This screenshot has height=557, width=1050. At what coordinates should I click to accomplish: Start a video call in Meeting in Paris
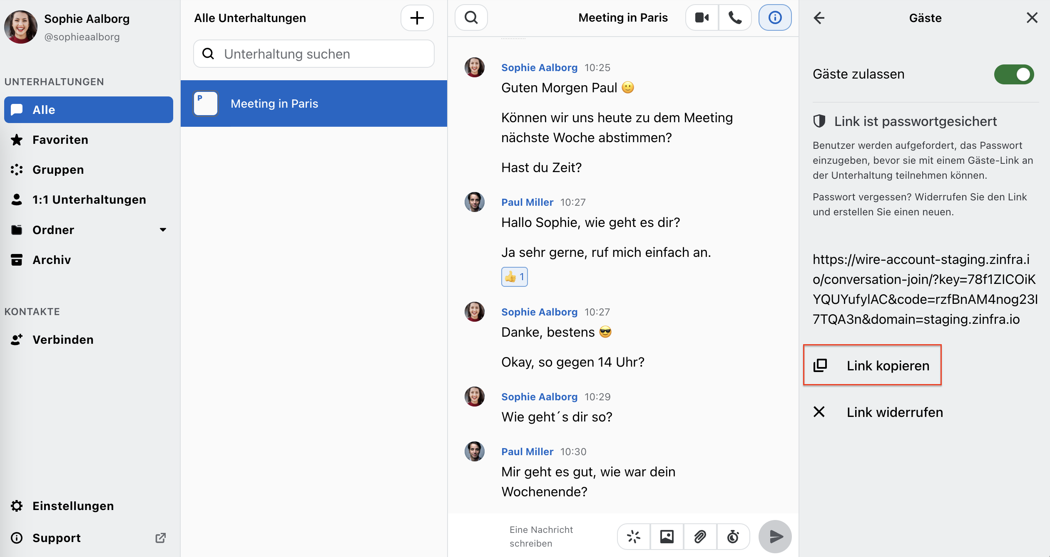(x=702, y=17)
